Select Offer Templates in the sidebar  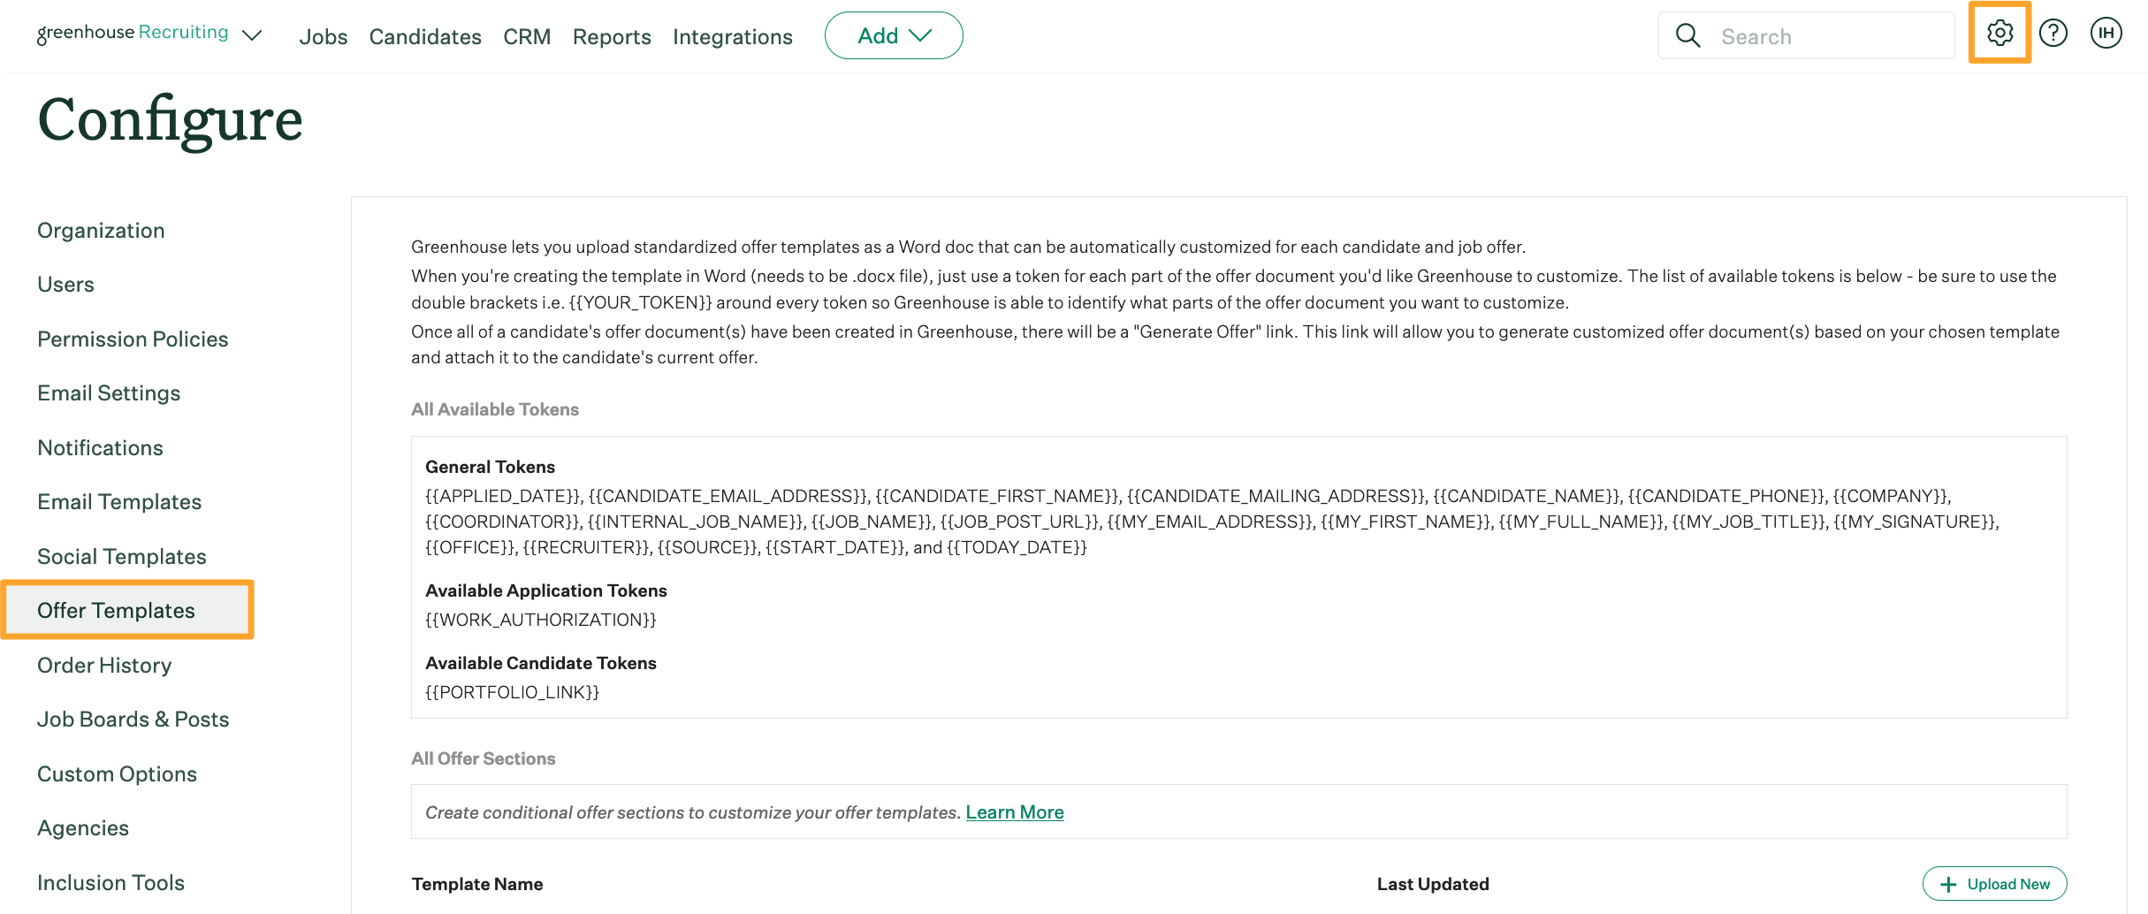coord(116,611)
